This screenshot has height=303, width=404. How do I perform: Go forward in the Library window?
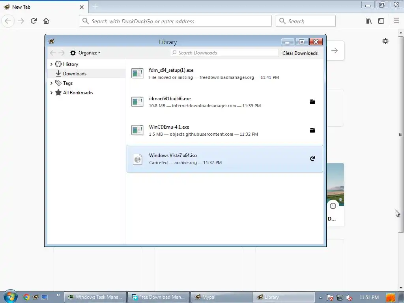pyautogui.click(x=62, y=53)
